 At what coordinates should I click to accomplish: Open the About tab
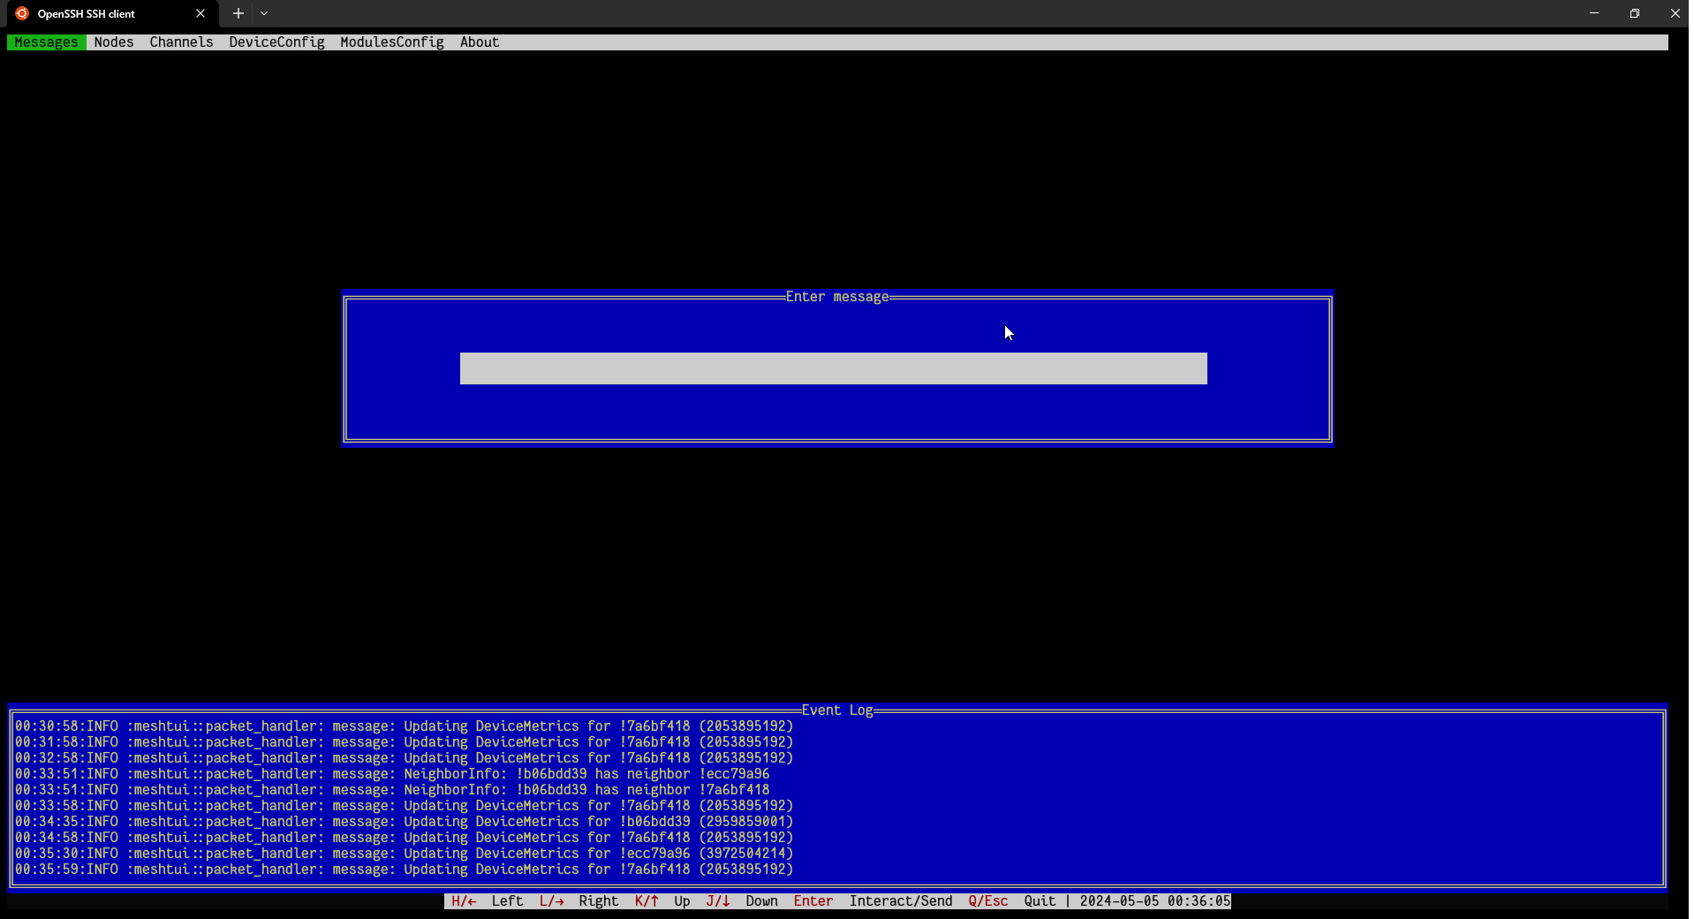click(480, 42)
